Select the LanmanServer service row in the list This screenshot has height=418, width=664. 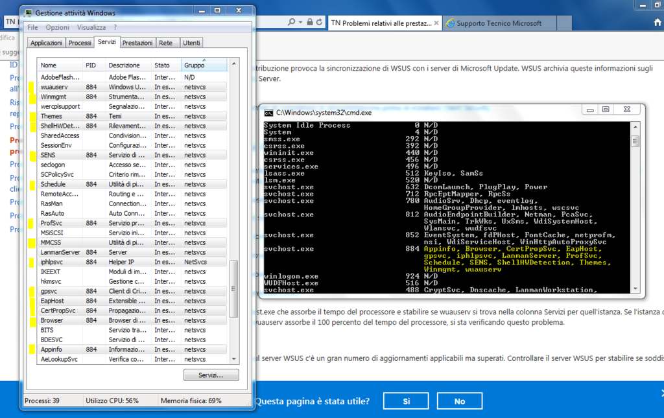point(132,253)
